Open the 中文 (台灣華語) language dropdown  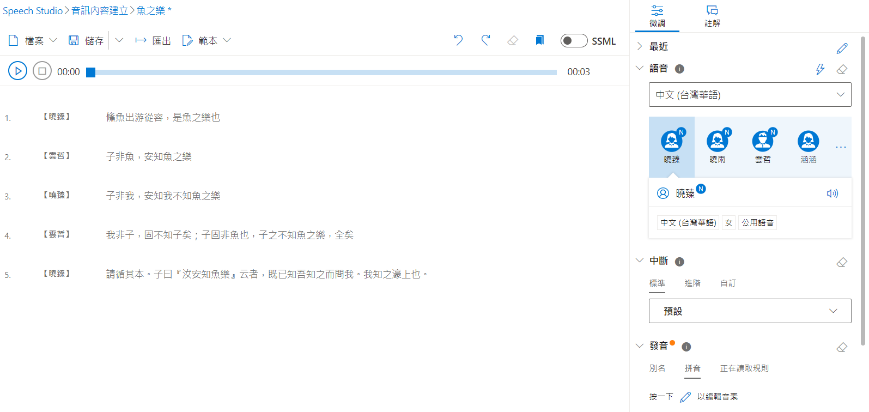(x=750, y=95)
